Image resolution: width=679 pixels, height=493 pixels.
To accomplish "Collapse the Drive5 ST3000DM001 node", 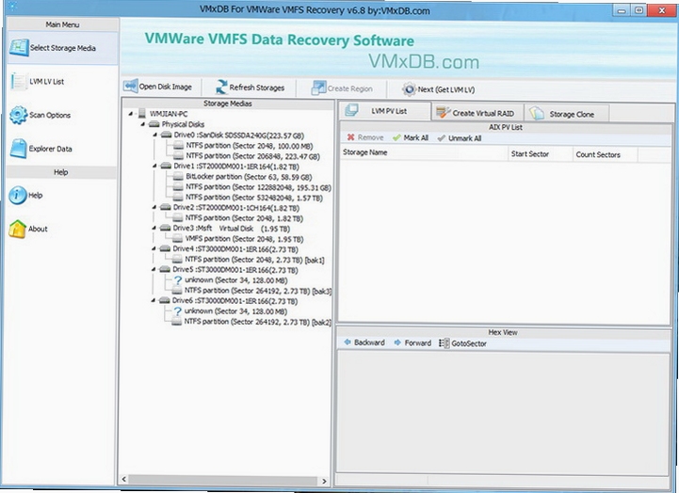I will point(154,269).
